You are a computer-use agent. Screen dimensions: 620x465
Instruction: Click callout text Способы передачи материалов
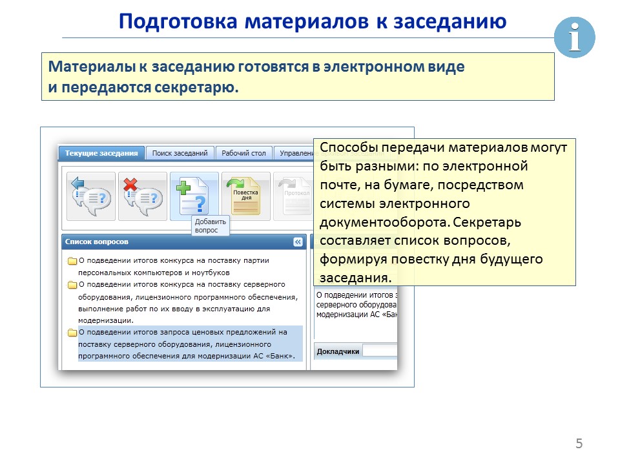pos(444,212)
